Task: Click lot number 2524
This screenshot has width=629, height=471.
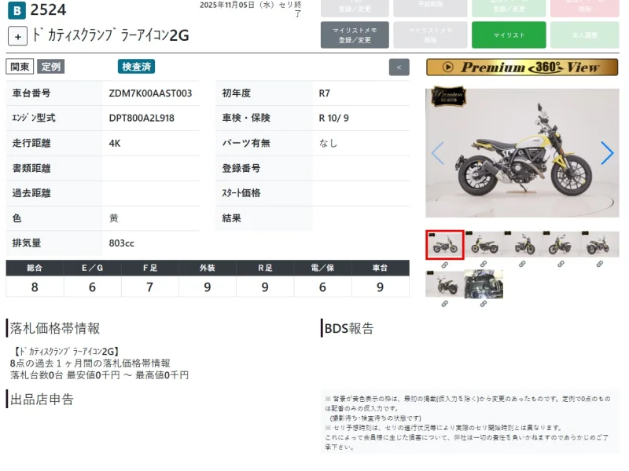Action: point(48,10)
